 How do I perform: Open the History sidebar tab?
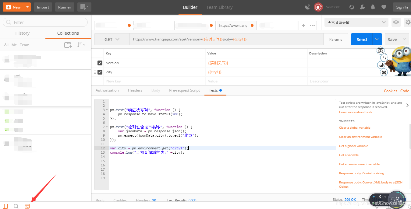23,33
